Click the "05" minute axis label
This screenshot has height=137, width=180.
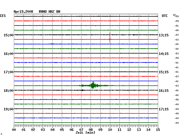[x=62, y=130]
